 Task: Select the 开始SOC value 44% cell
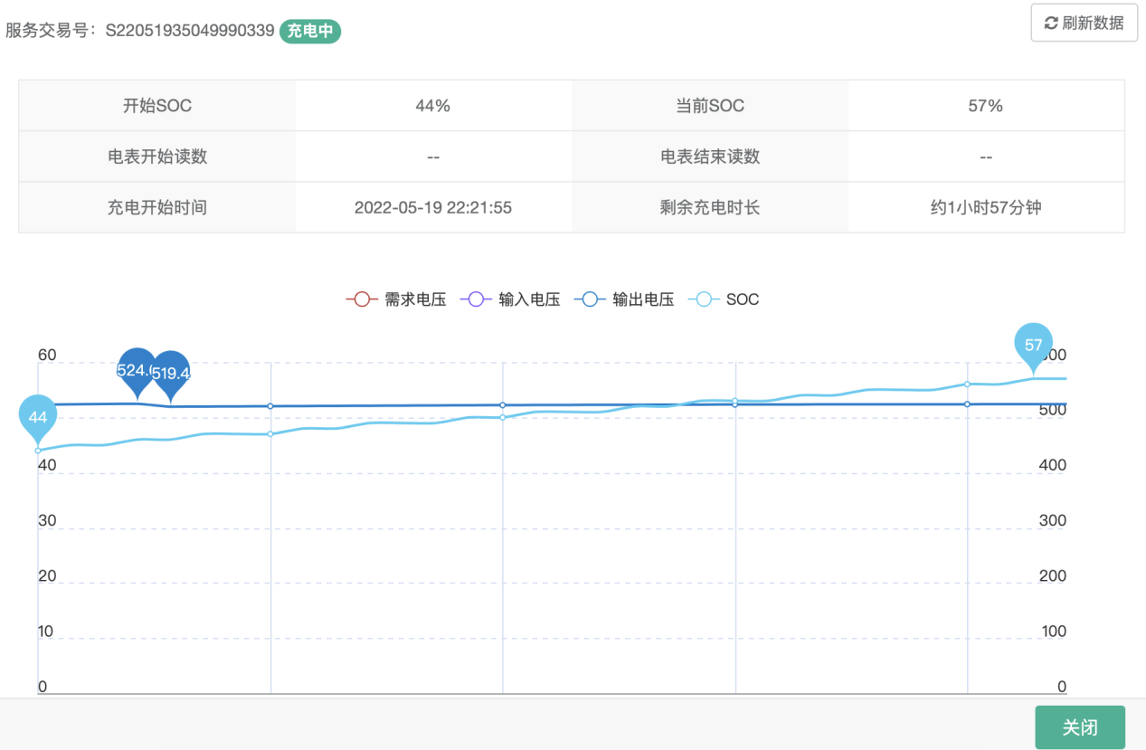(x=432, y=106)
